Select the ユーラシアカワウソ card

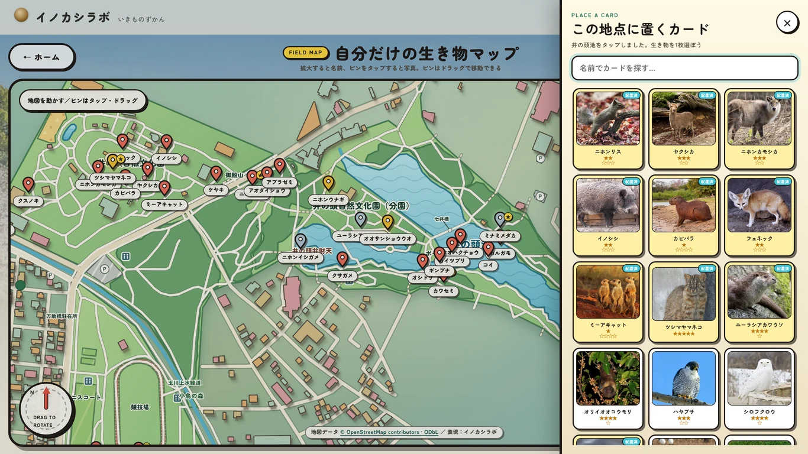point(759,303)
